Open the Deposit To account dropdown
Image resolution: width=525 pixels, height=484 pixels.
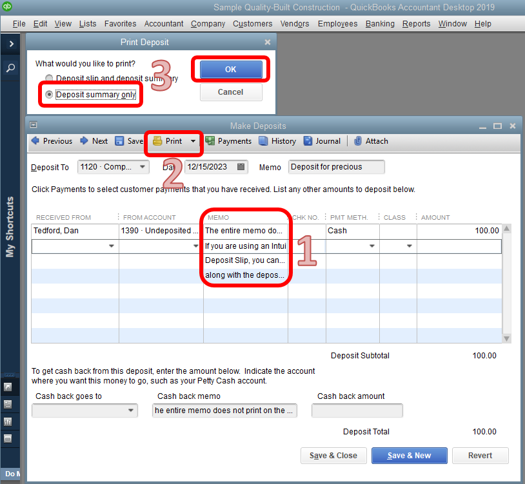point(143,166)
